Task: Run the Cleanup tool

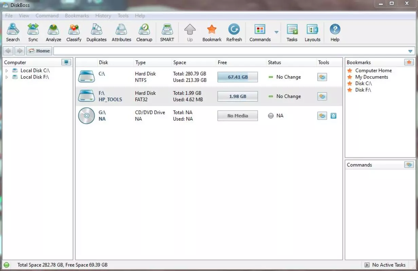Action: (144, 33)
